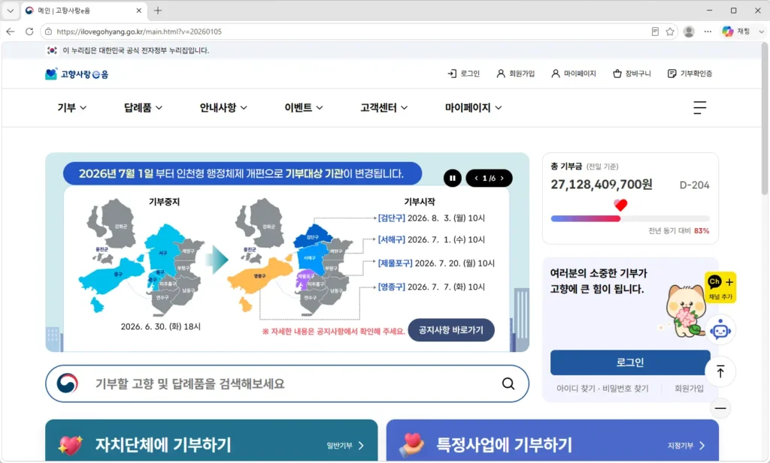770x463 pixels.
Task: Click the total amount 27,128,409,700원
Action: 602,184
